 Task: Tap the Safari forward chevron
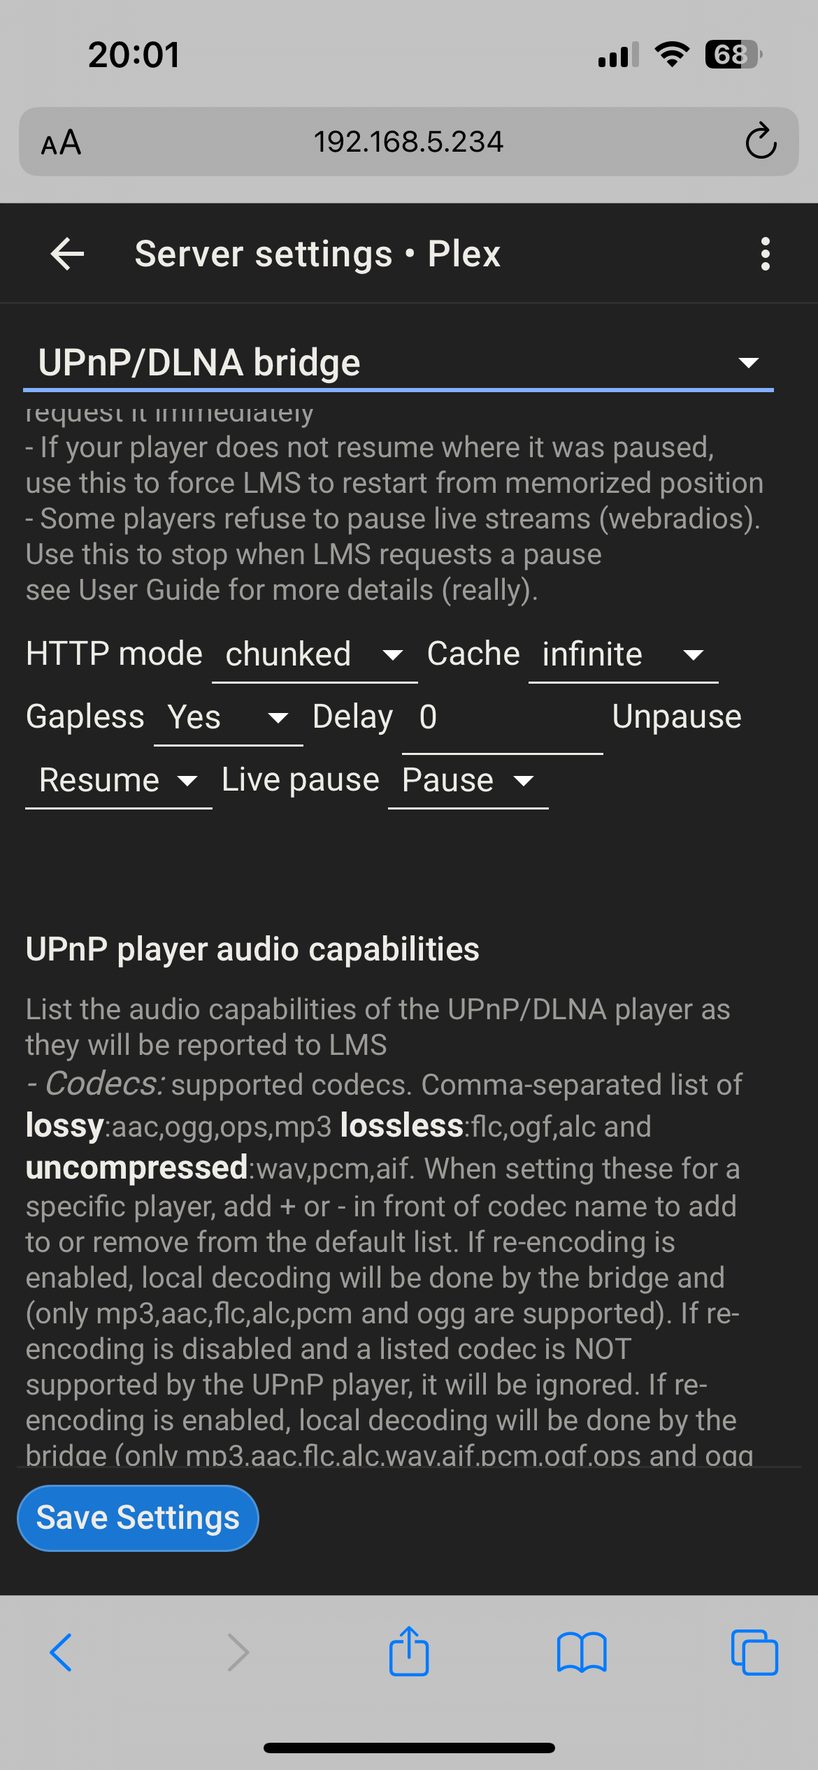pos(238,1653)
